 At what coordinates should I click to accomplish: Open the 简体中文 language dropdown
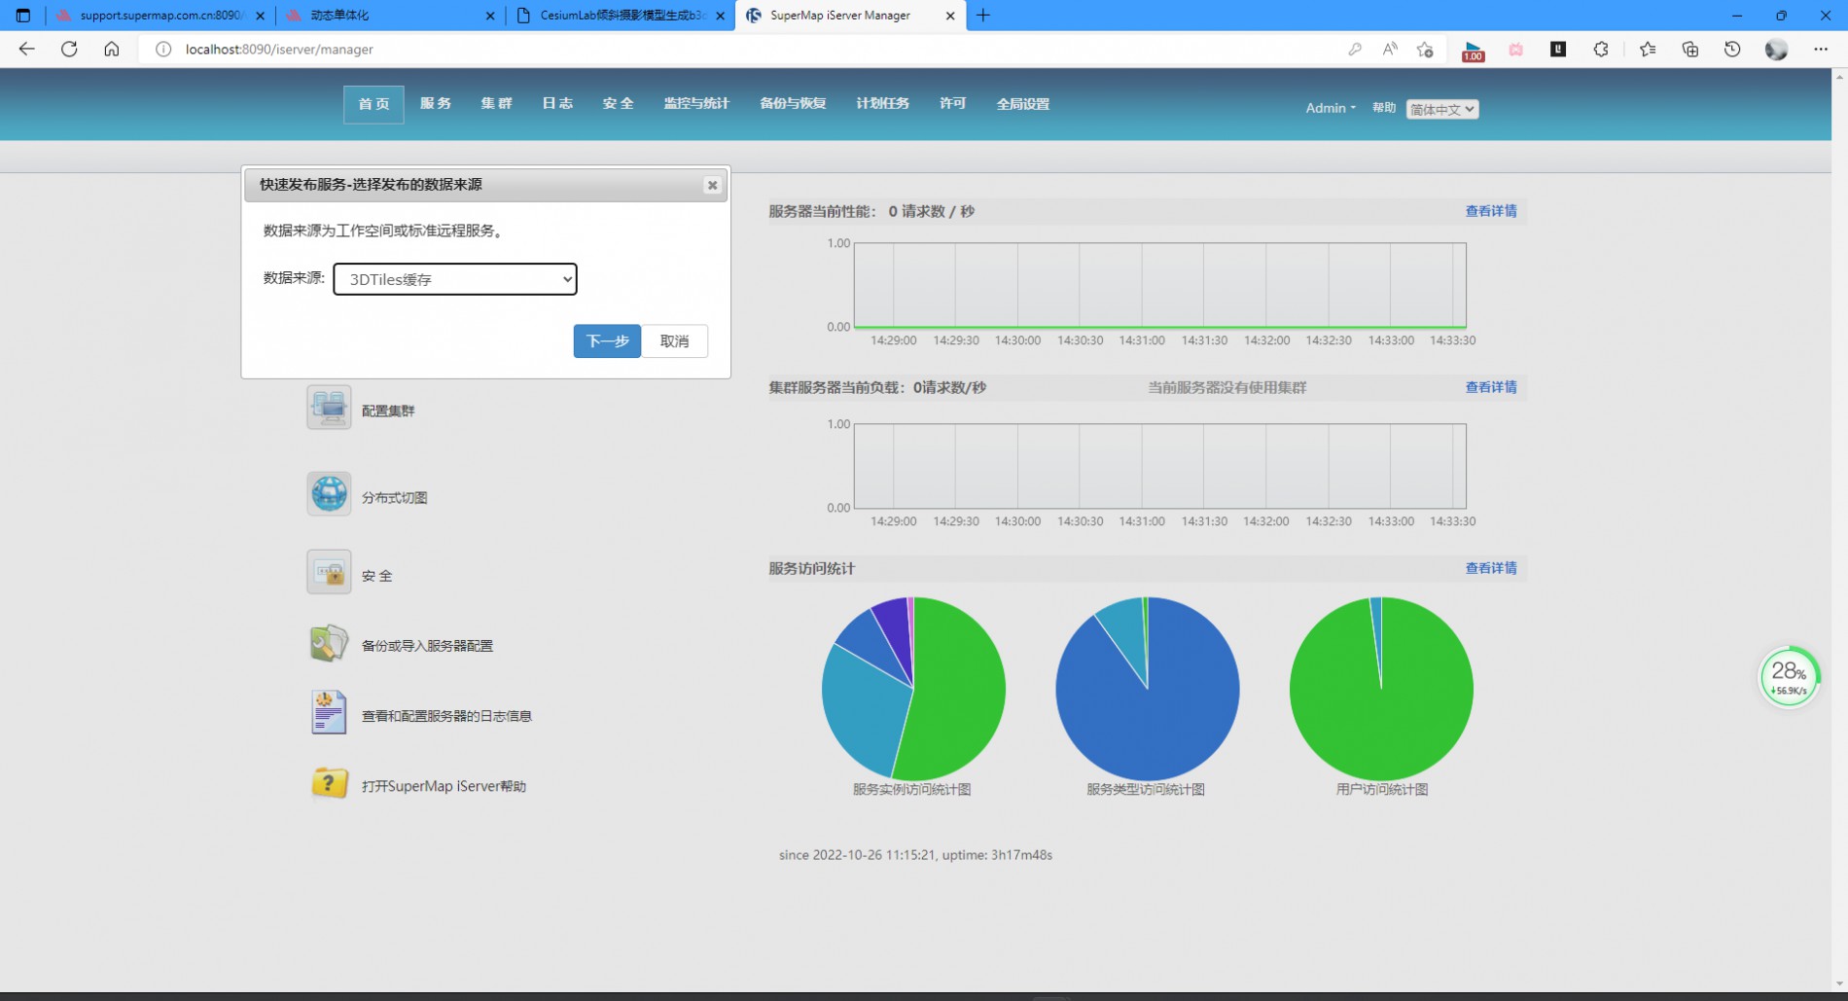tap(1442, 109)
